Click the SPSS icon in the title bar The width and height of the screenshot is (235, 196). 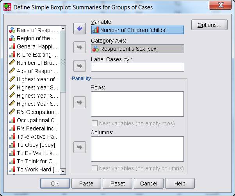tap(7, 7)
